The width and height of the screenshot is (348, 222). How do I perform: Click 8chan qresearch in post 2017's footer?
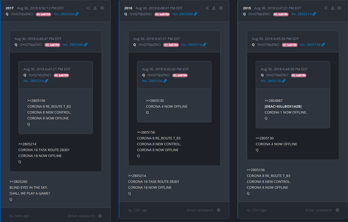[81, 216]
